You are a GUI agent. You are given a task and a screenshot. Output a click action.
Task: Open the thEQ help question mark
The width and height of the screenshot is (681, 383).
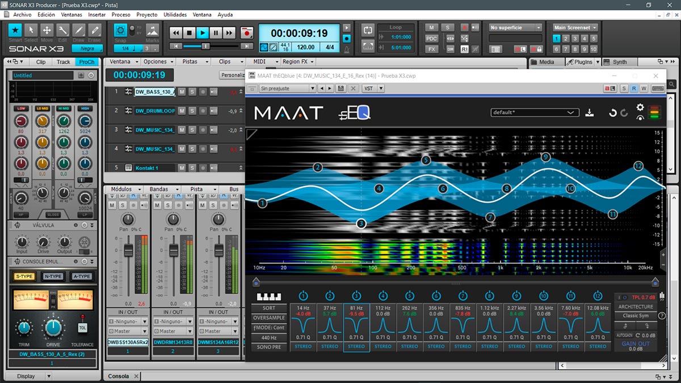click(662, 315)
